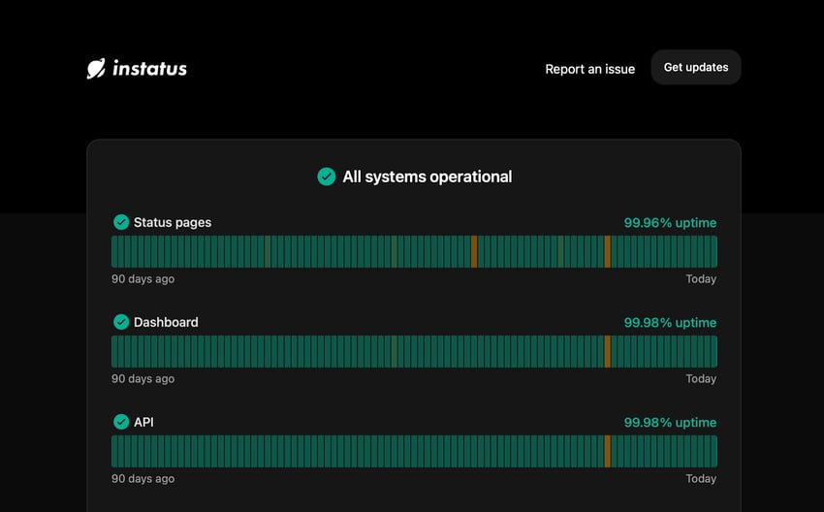824x512 pixels.
Task: Click the instatus wordmark text
Action: [x=149, y=68]
